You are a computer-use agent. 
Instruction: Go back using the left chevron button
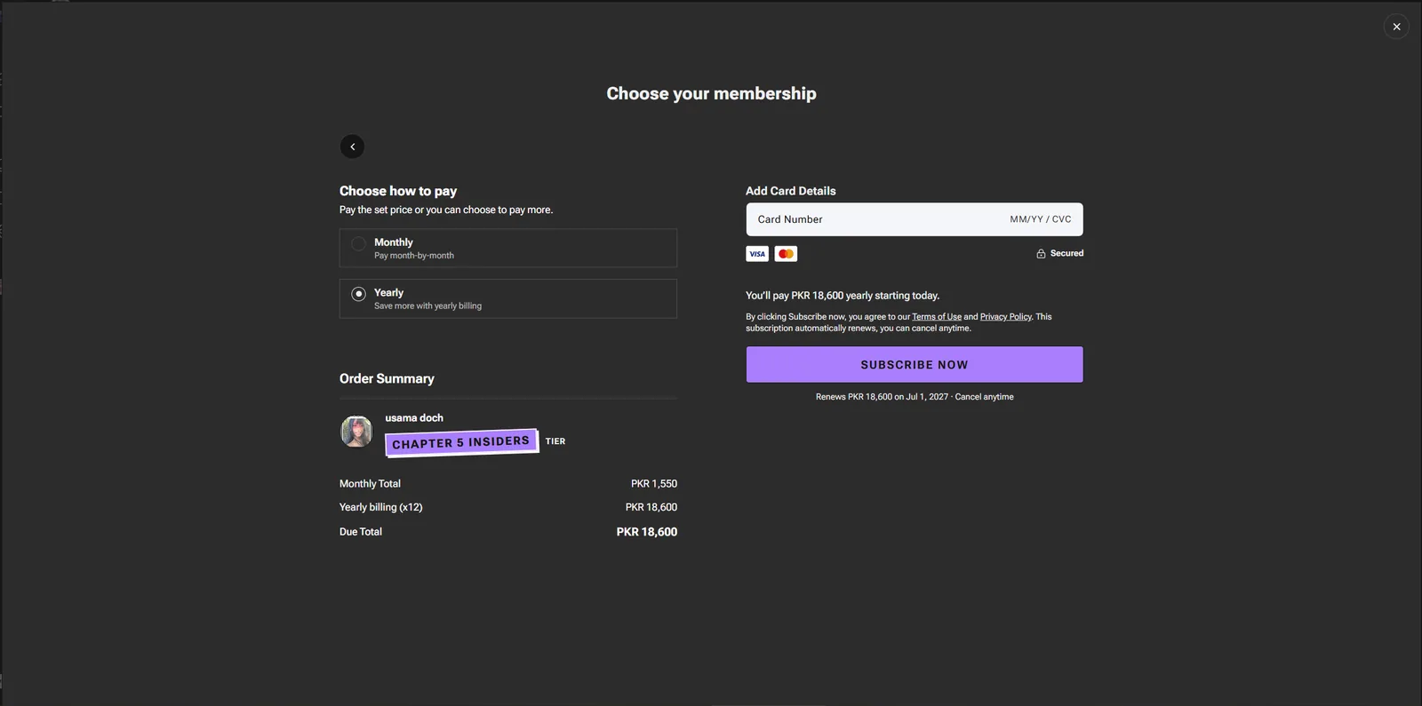pos(352,147)
